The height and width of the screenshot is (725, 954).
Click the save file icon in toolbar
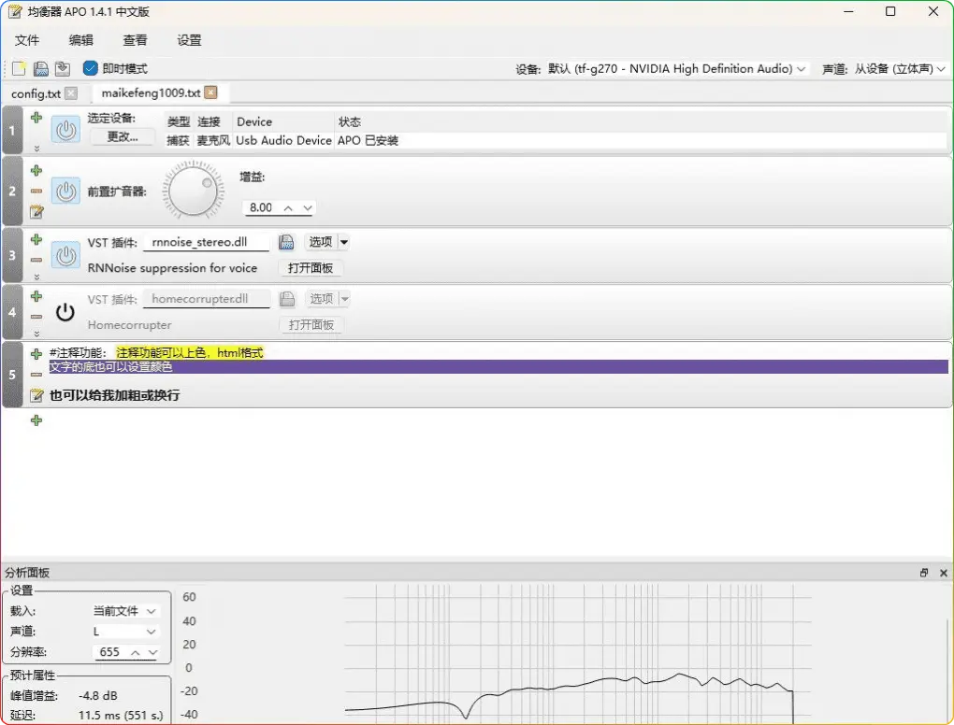coord(40,68)
